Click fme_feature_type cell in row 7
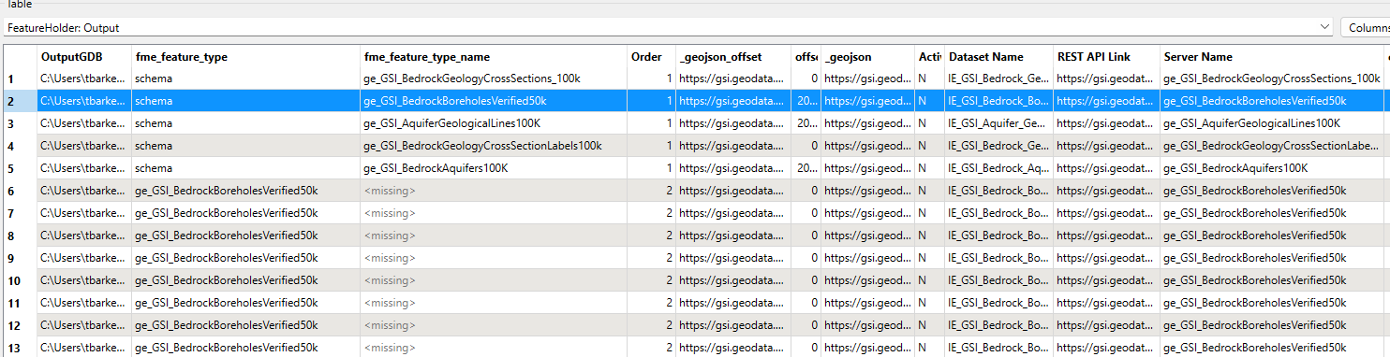 (x=245, y=213)
